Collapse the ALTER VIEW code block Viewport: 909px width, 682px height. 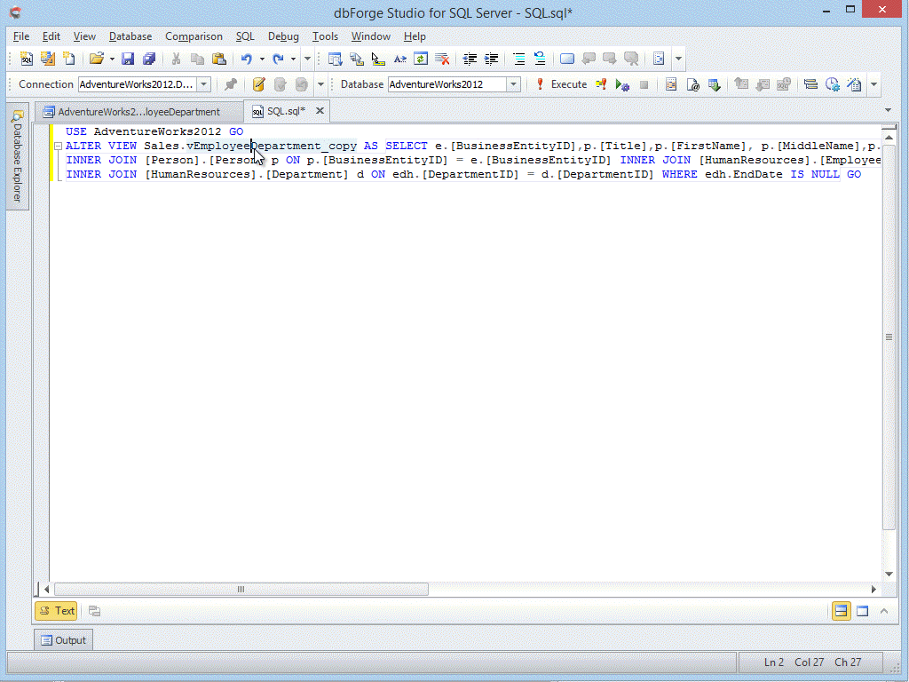[x=58, y=147]
